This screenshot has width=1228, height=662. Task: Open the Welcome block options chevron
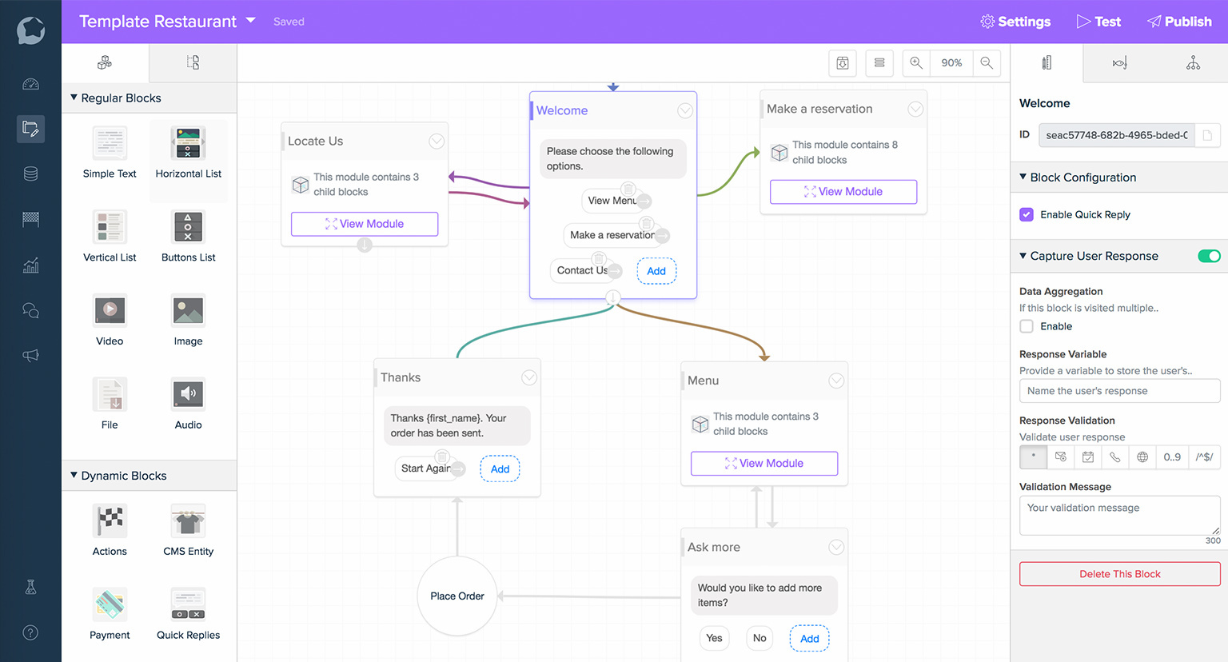coord(685,110)
